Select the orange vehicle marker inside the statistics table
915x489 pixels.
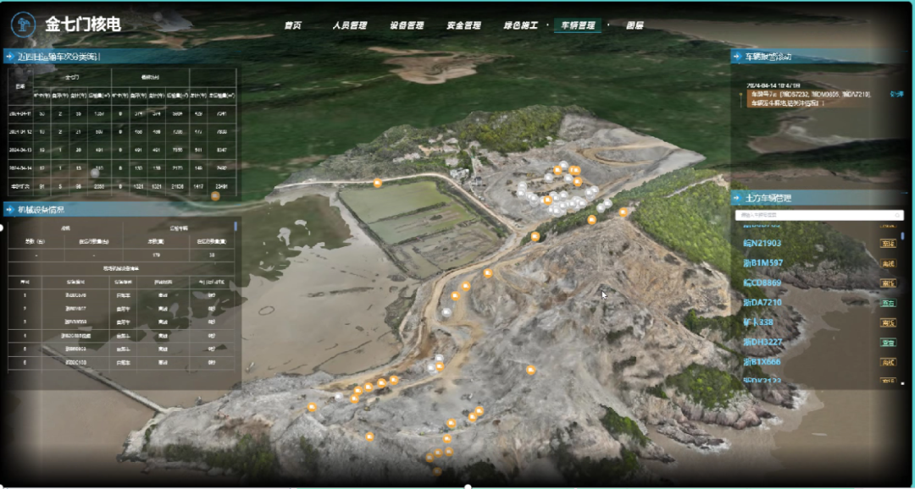pos(215,196)
